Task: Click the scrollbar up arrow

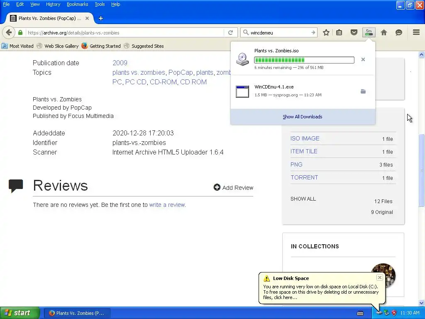Action: pos(421,55)
